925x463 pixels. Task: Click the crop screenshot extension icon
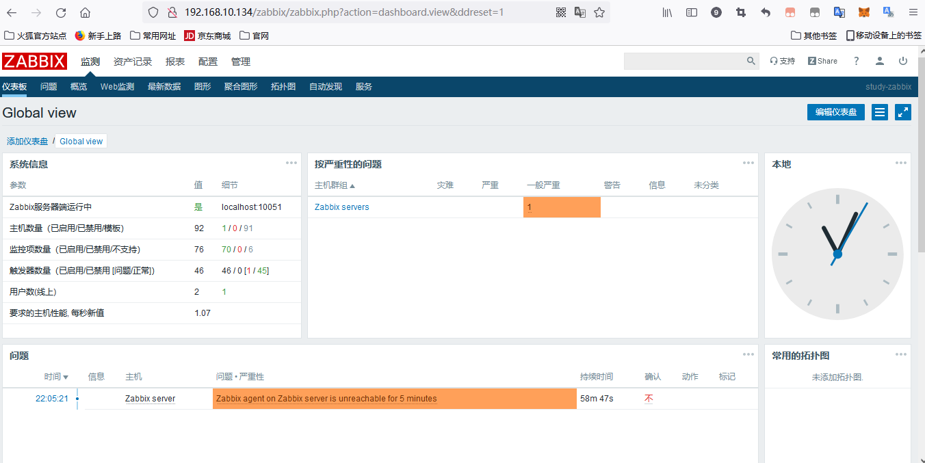tap(741, 12)
